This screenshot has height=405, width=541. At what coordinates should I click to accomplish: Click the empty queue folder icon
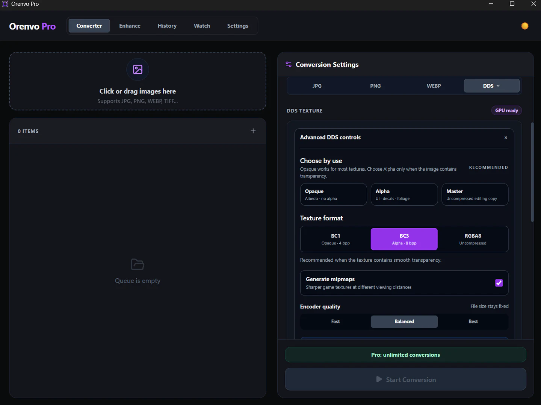pos(138,264)
